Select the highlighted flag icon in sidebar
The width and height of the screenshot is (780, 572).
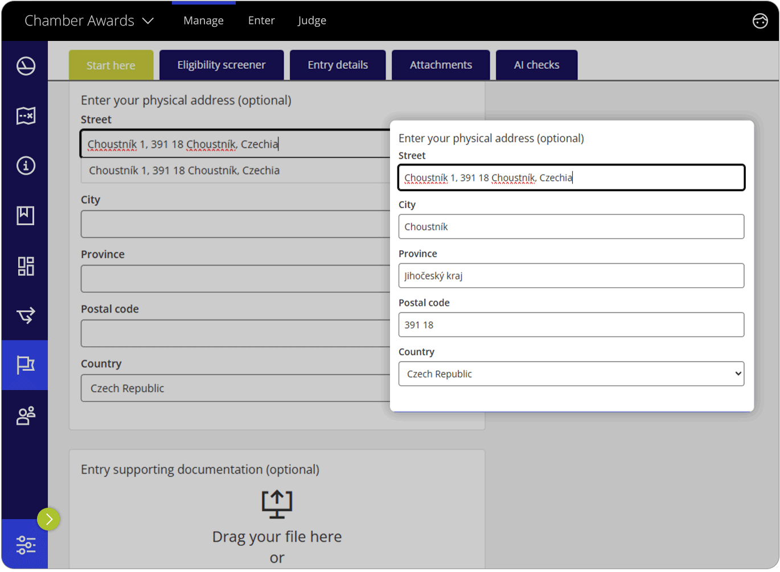tap(25, 365)
